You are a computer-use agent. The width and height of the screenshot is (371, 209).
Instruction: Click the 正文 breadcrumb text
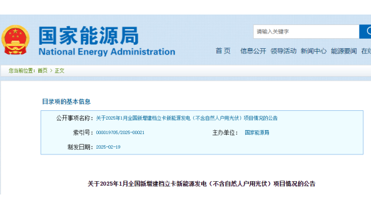(59, 71)
